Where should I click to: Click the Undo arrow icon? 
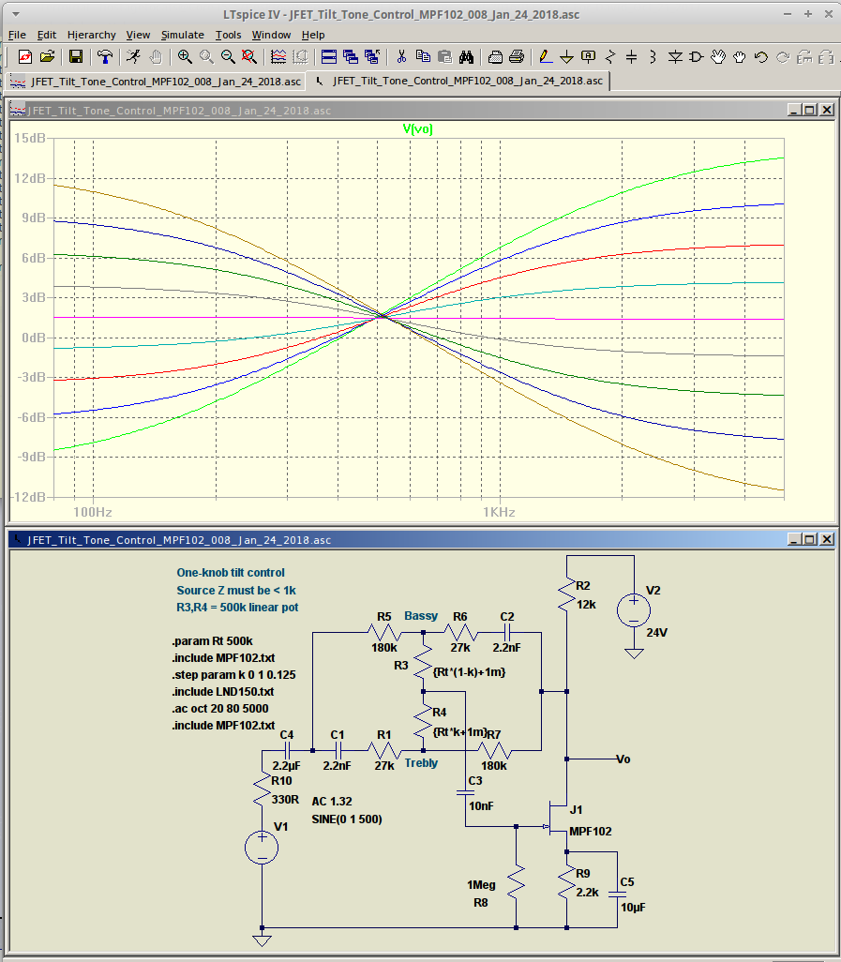coord(761,57)
